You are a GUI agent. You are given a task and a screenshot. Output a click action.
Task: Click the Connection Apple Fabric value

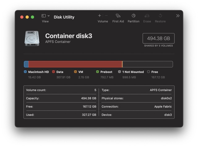[x=163, y=106]
